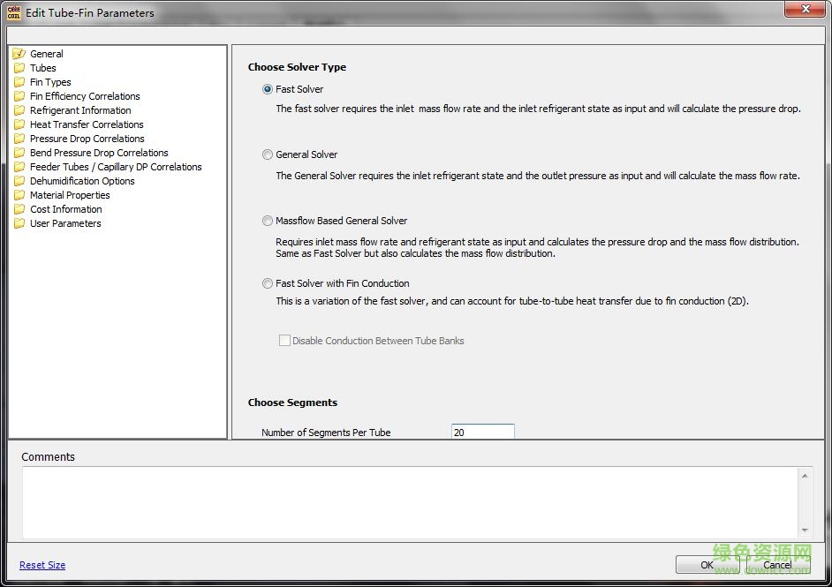Open Refrigerant Information page

80,110
